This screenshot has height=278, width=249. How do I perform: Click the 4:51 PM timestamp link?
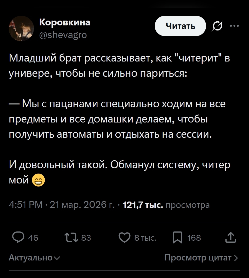[x=25, y=205]
